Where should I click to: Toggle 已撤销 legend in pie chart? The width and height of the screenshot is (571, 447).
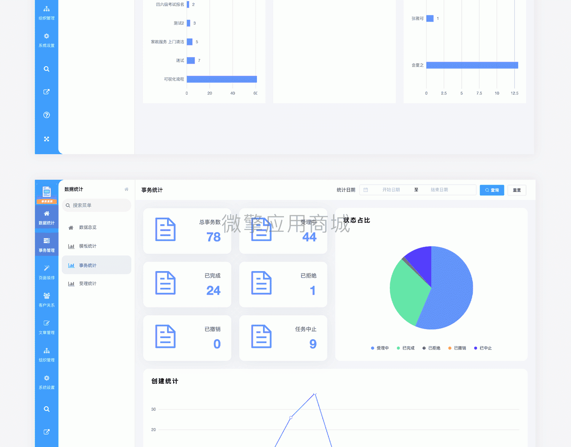click(x=457, y=348)
